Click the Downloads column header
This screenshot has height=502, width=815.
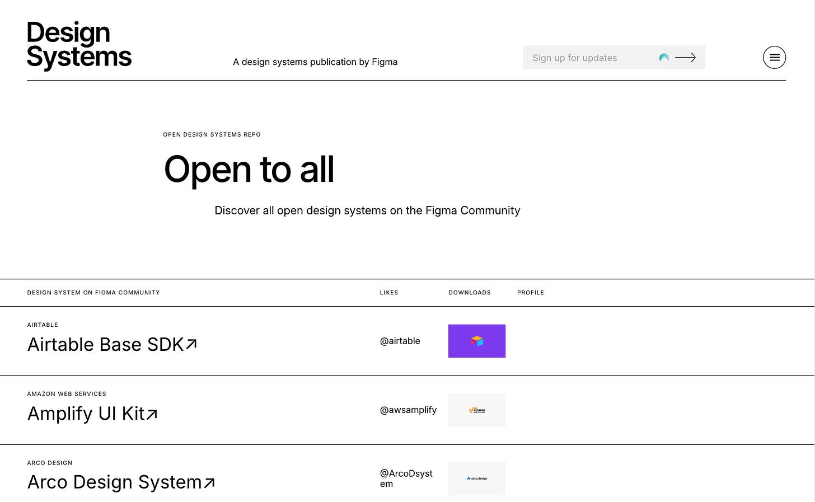pos(470,293)
